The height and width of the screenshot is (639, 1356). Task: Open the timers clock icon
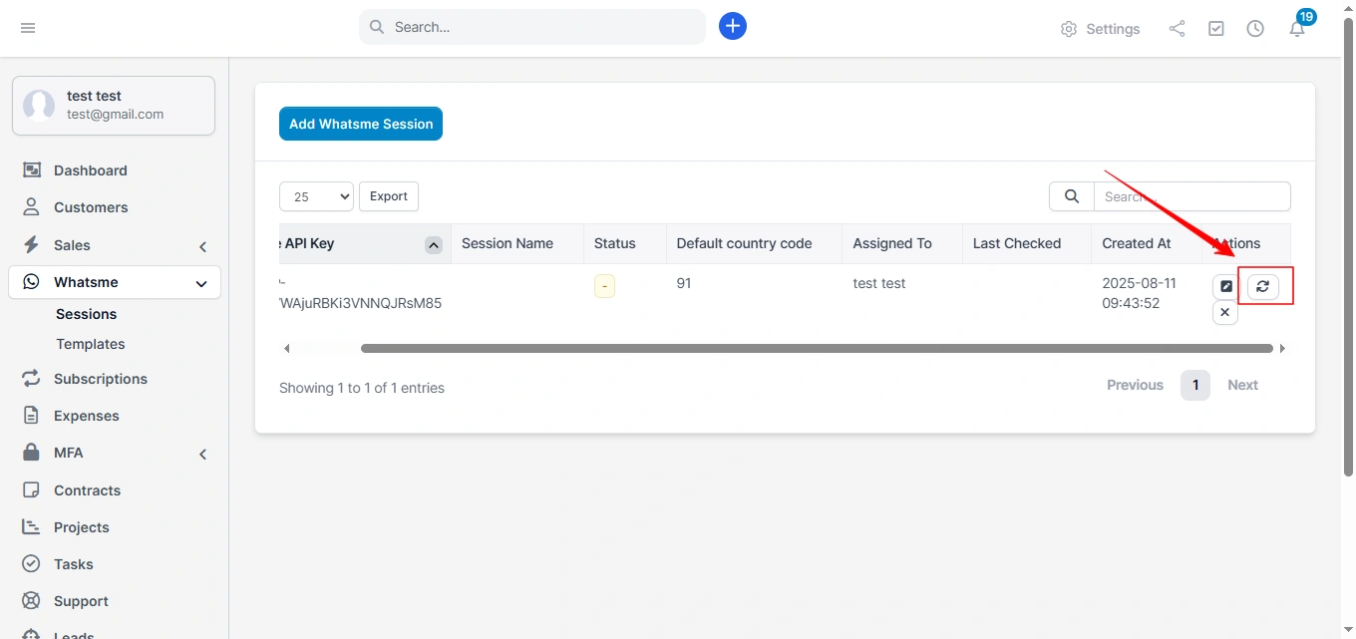point(1255,29)
